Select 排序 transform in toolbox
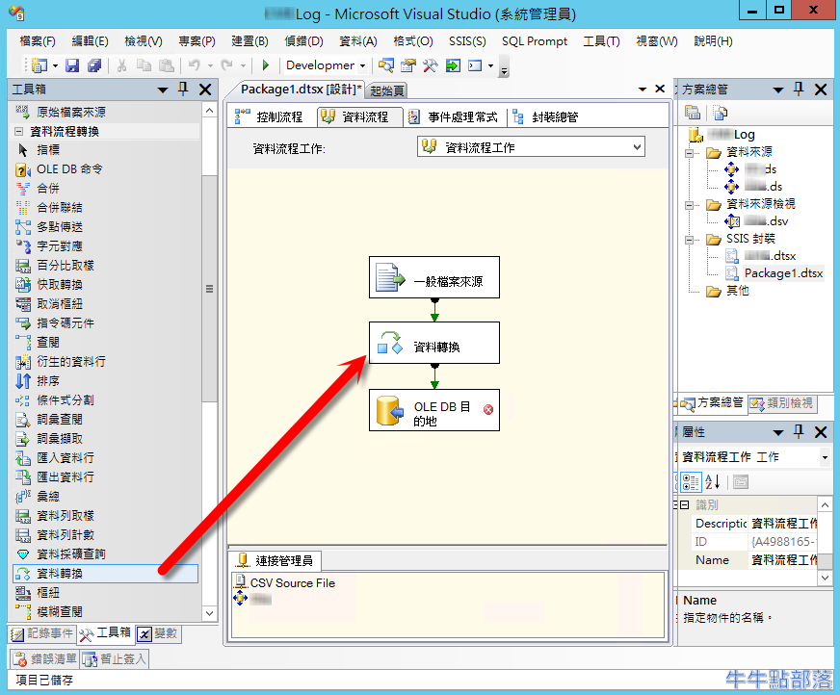 [x=48, y=381]
